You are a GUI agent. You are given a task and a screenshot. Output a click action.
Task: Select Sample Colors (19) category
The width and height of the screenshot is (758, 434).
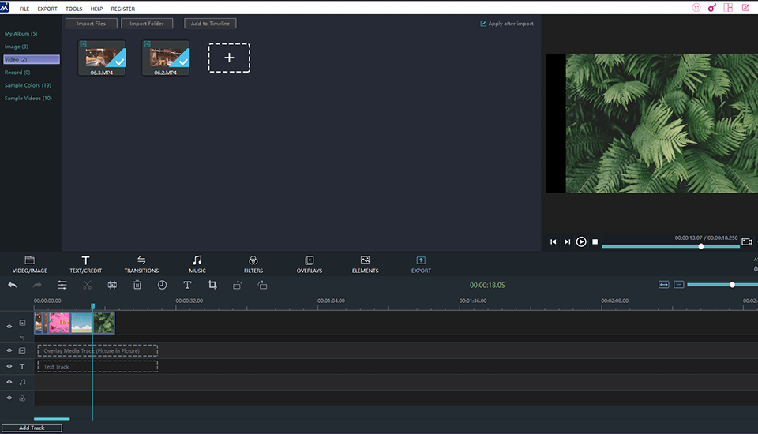coord(28,85)
